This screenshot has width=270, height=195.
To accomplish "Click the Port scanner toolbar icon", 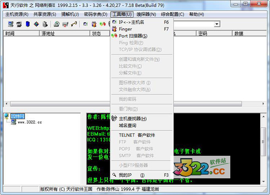I will click(102, 24).
